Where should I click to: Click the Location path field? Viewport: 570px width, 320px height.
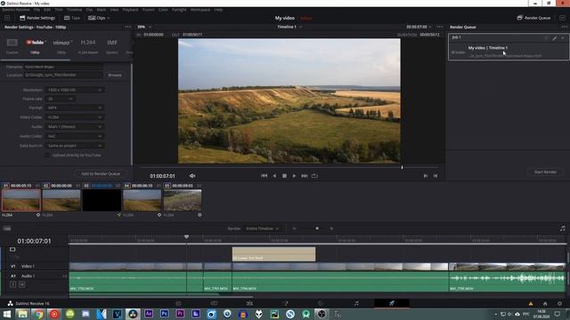tap(63, 75)
